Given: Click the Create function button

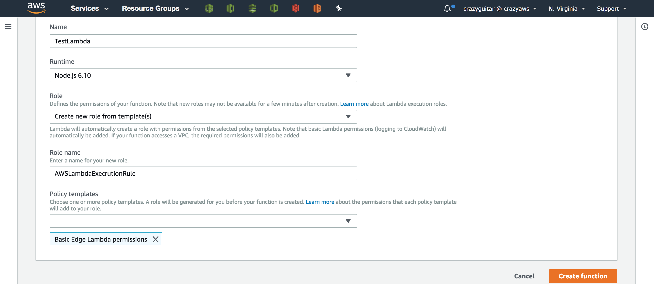Looking at the screenshot, I should pyautogui.click(x=583, y=276).
